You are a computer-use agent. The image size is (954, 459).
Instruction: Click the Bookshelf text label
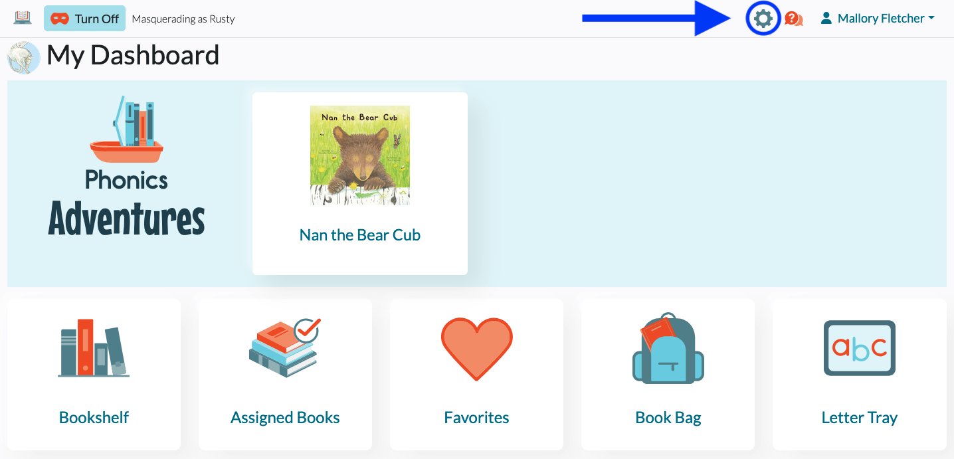tap(94, 417)
